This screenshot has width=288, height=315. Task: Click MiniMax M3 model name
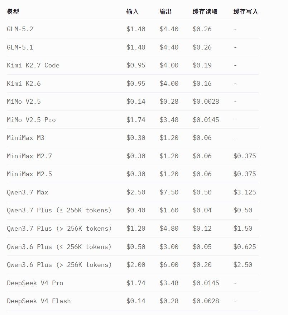tap(25, 138)
